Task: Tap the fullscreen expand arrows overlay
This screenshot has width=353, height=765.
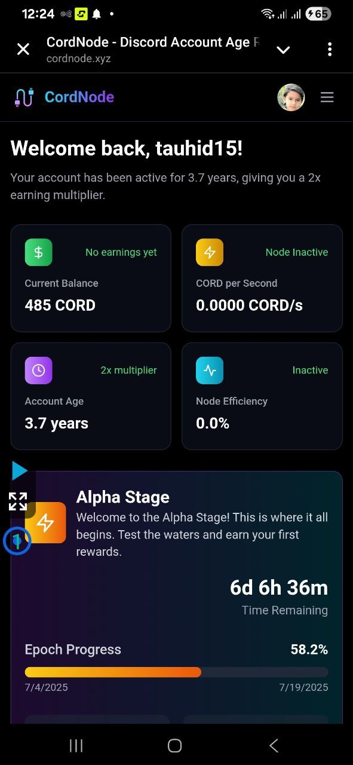Action: coord(18,501)
